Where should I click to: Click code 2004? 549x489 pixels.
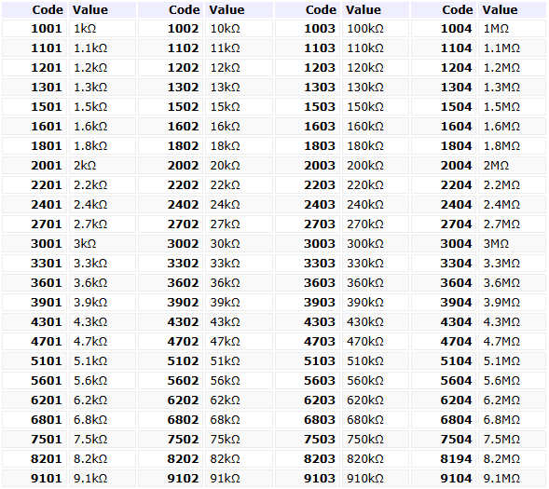444,166
